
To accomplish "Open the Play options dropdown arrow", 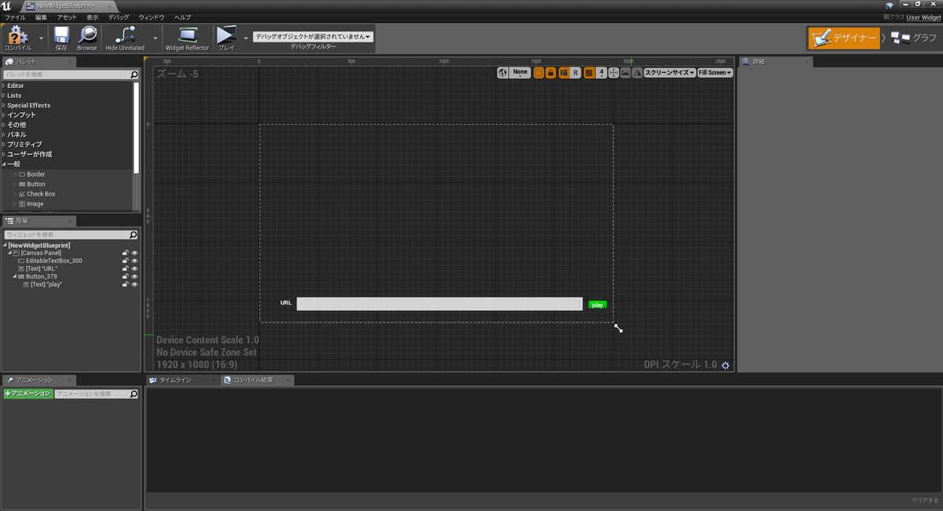I will tap(245, 37).
